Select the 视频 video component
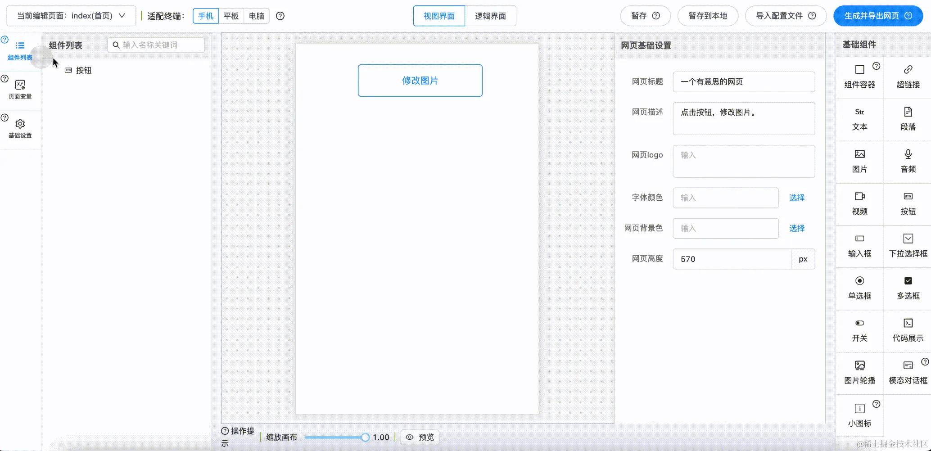Viewport: 931px width, 451px height. click(x=859, y=203)
